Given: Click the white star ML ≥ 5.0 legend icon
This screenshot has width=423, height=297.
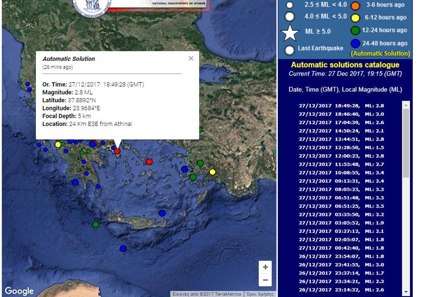Looking at the screenshot, I should [290, 33].
